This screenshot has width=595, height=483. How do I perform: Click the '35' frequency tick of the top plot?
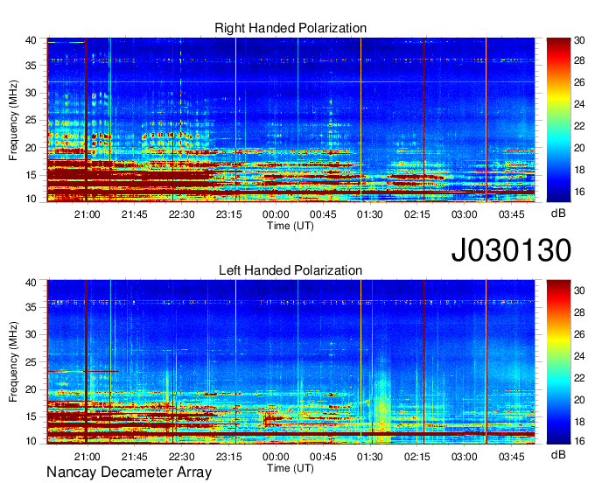pos(31,66)
